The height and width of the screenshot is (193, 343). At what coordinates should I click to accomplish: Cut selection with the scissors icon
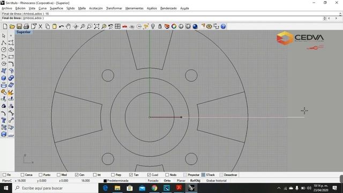[x=40, y=26]
